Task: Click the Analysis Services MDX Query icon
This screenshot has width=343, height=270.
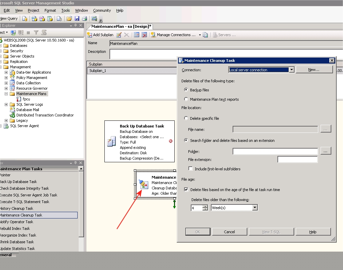Action: click(x=34, y=19)
